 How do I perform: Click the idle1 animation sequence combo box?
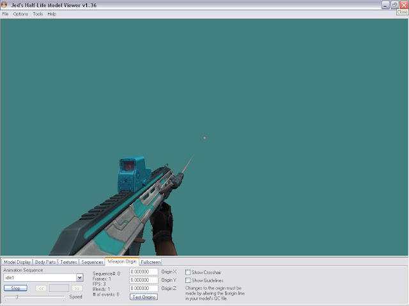[43, 278]
